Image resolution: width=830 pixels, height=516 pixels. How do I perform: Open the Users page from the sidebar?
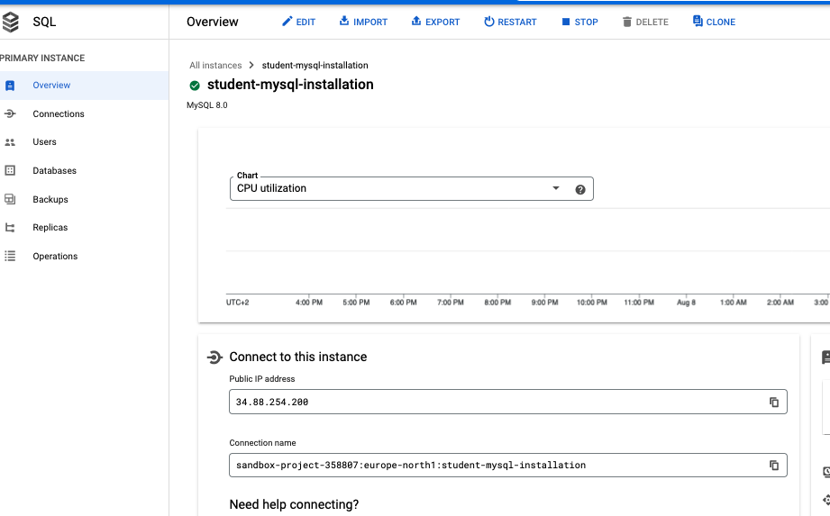pos(44,142)
